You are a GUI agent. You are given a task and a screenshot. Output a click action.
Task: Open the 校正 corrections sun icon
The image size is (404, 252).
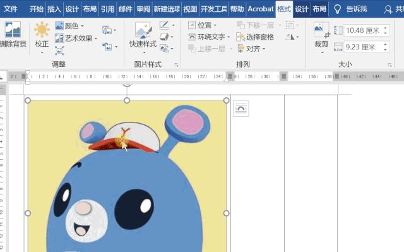pos(42,30)
